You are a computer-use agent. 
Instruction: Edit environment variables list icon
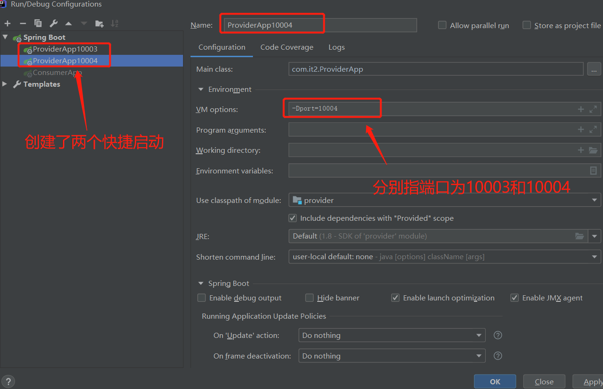[x=594, y=171]
